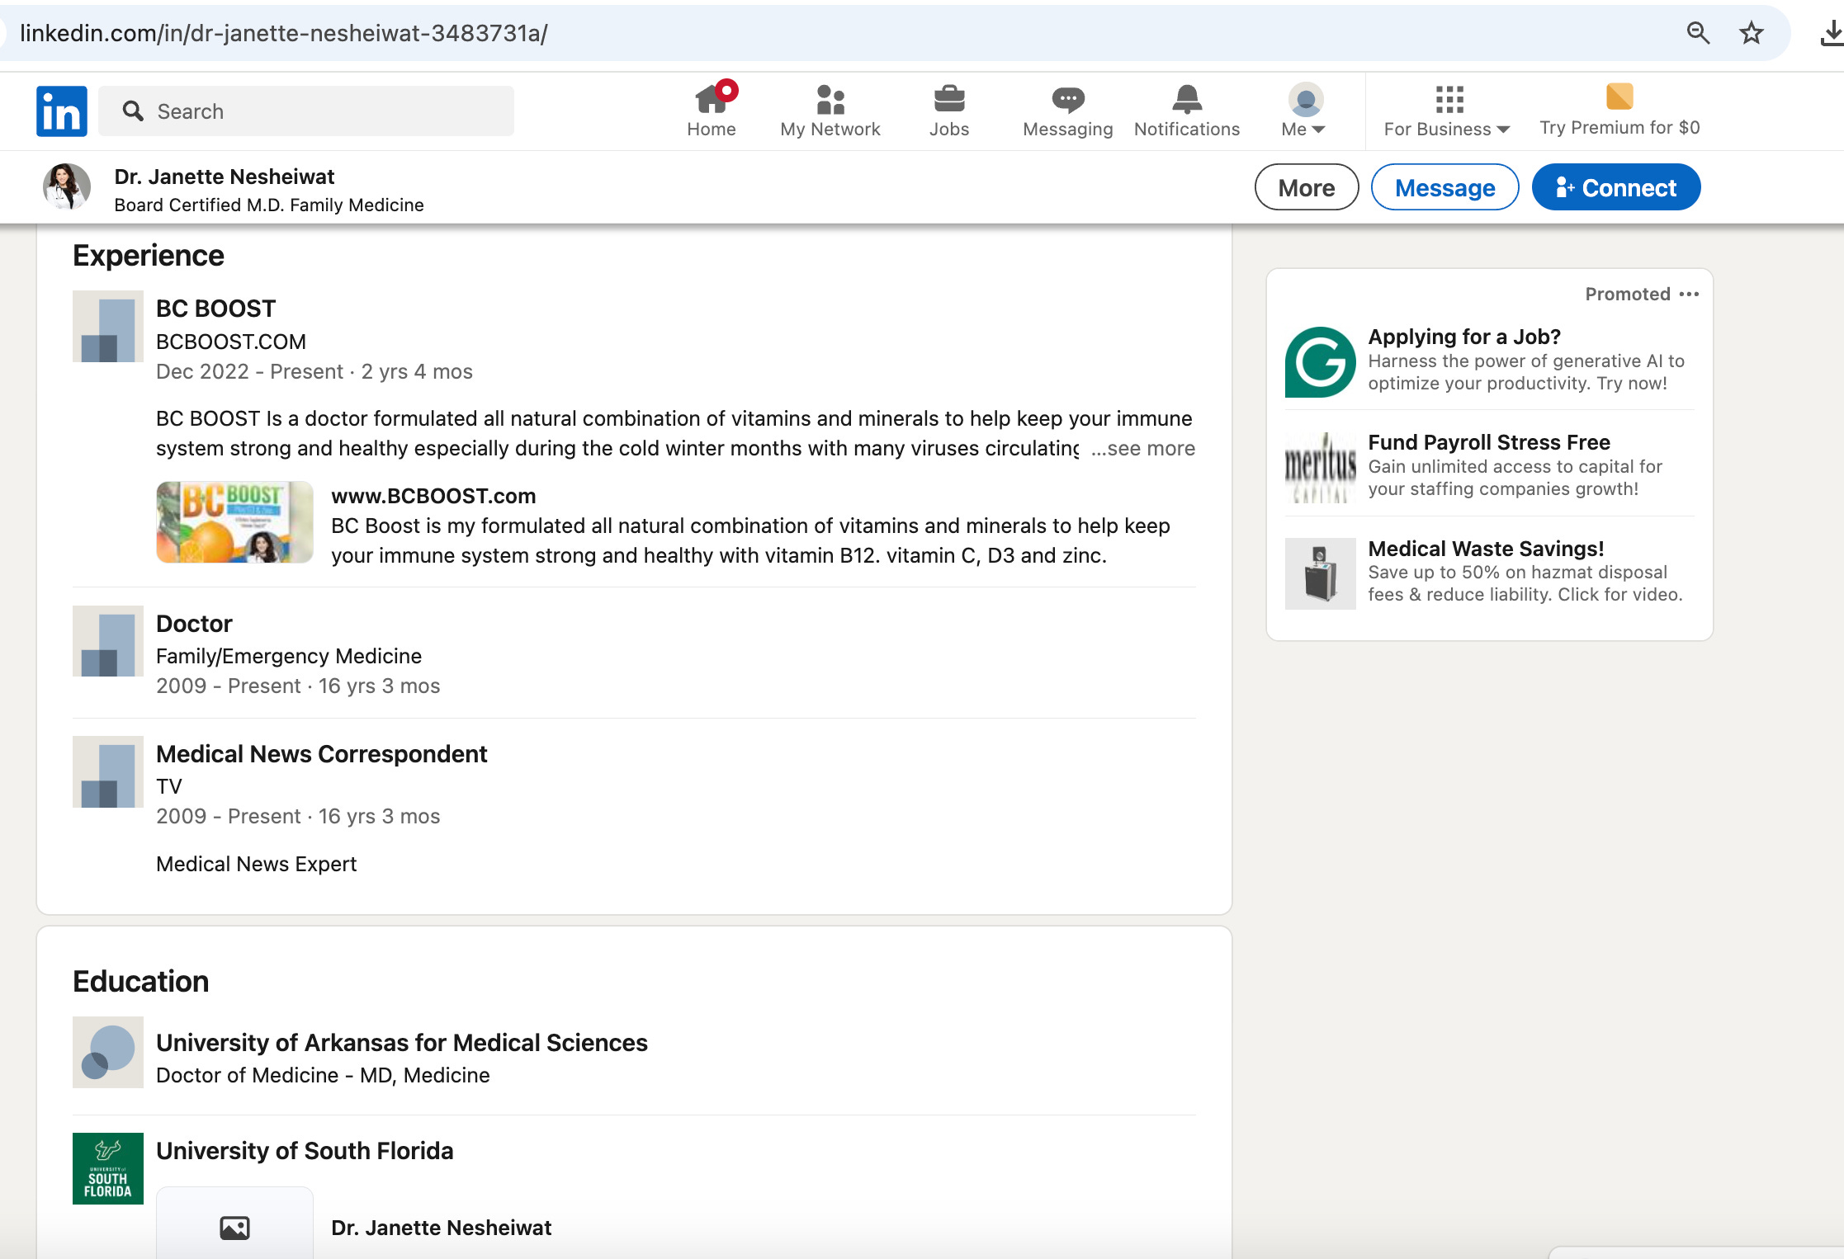Click Dr. Janette Nesheiwat header profile photo
1844x1259 pixels.
coord(67,186)
